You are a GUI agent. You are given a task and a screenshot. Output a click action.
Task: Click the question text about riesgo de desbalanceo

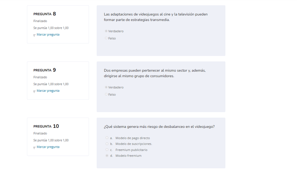pos(159,127)
